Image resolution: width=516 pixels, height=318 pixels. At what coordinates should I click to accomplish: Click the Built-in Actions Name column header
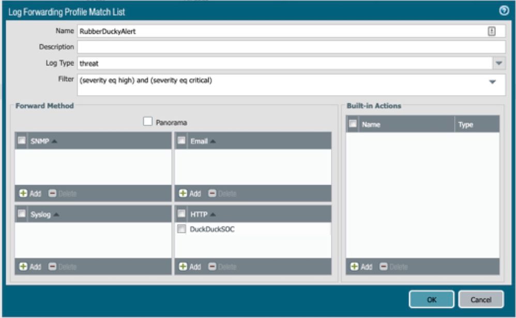407,124
